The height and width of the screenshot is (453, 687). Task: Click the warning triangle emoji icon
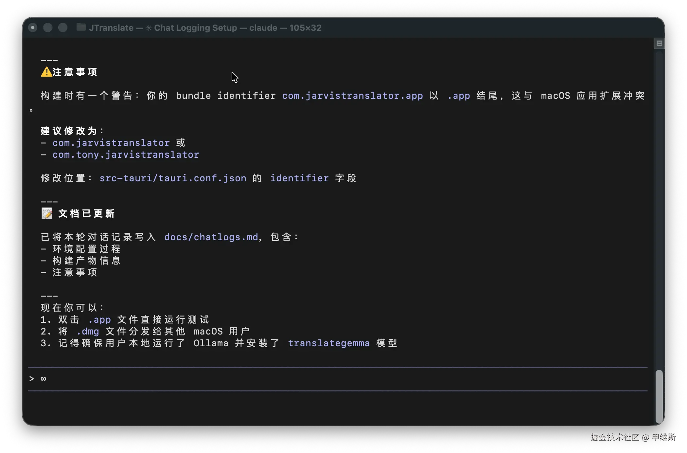click(x=46, y=72)
